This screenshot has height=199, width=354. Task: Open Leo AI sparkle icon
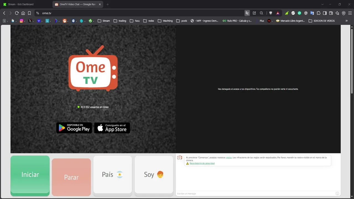point(337,13)
